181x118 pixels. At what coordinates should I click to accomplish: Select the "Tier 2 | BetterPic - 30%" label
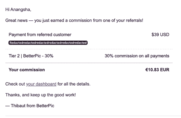pos(31,56)
